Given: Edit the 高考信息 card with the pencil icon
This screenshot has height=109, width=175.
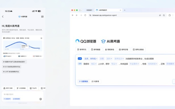Looking at the screenshot, I should tap(41, 38).
